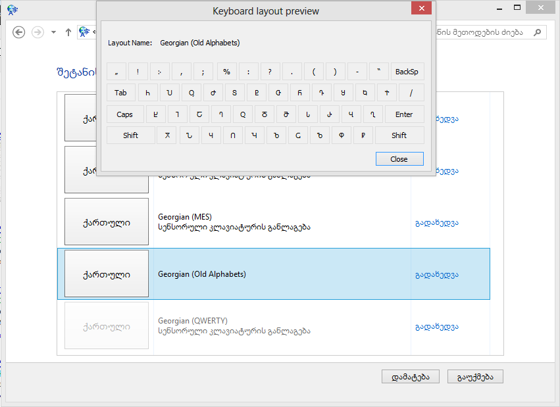Click the Up one level arrow
Viewport: 560px width, 407px height.
tap(68, 32)
